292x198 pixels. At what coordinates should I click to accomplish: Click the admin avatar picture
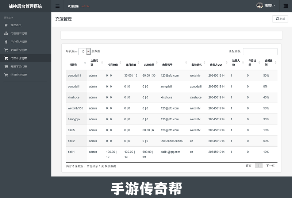pyautogui.click(x=260, y=5)
